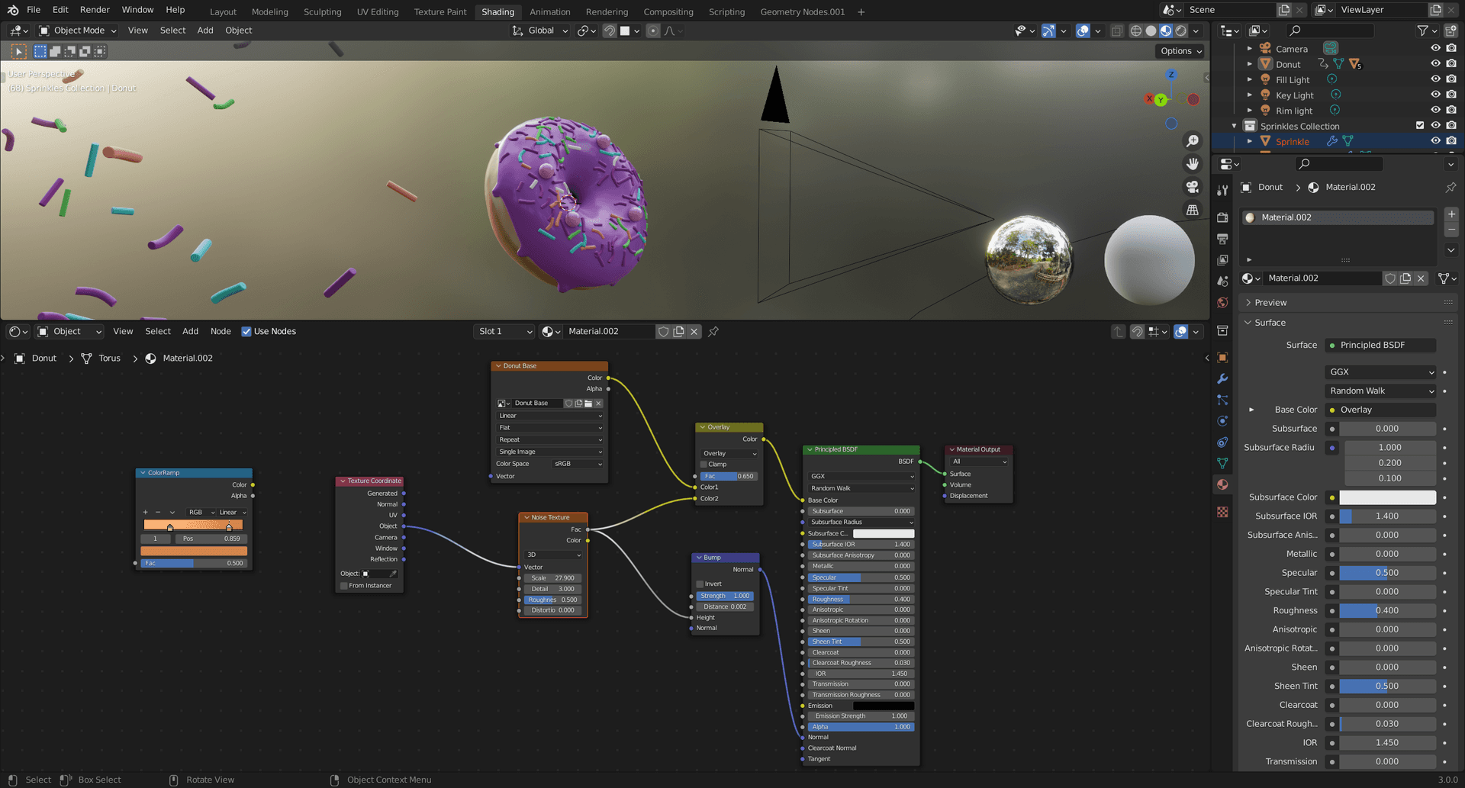Expand the Preview panel
The width and height of the screenshot is (1465, 788).
tap(1270, 303)
